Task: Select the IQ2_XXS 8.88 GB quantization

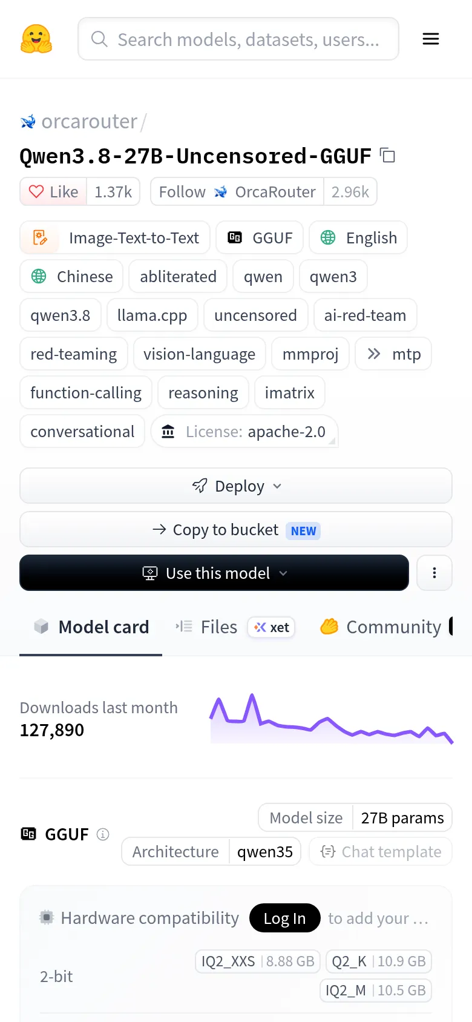Action: pyautogui.click(x=258, y=961)
